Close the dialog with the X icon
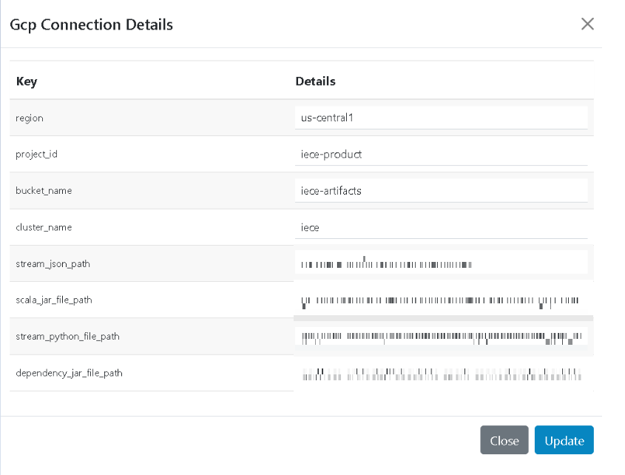This screenshot has height=475, width=625. 587,24
